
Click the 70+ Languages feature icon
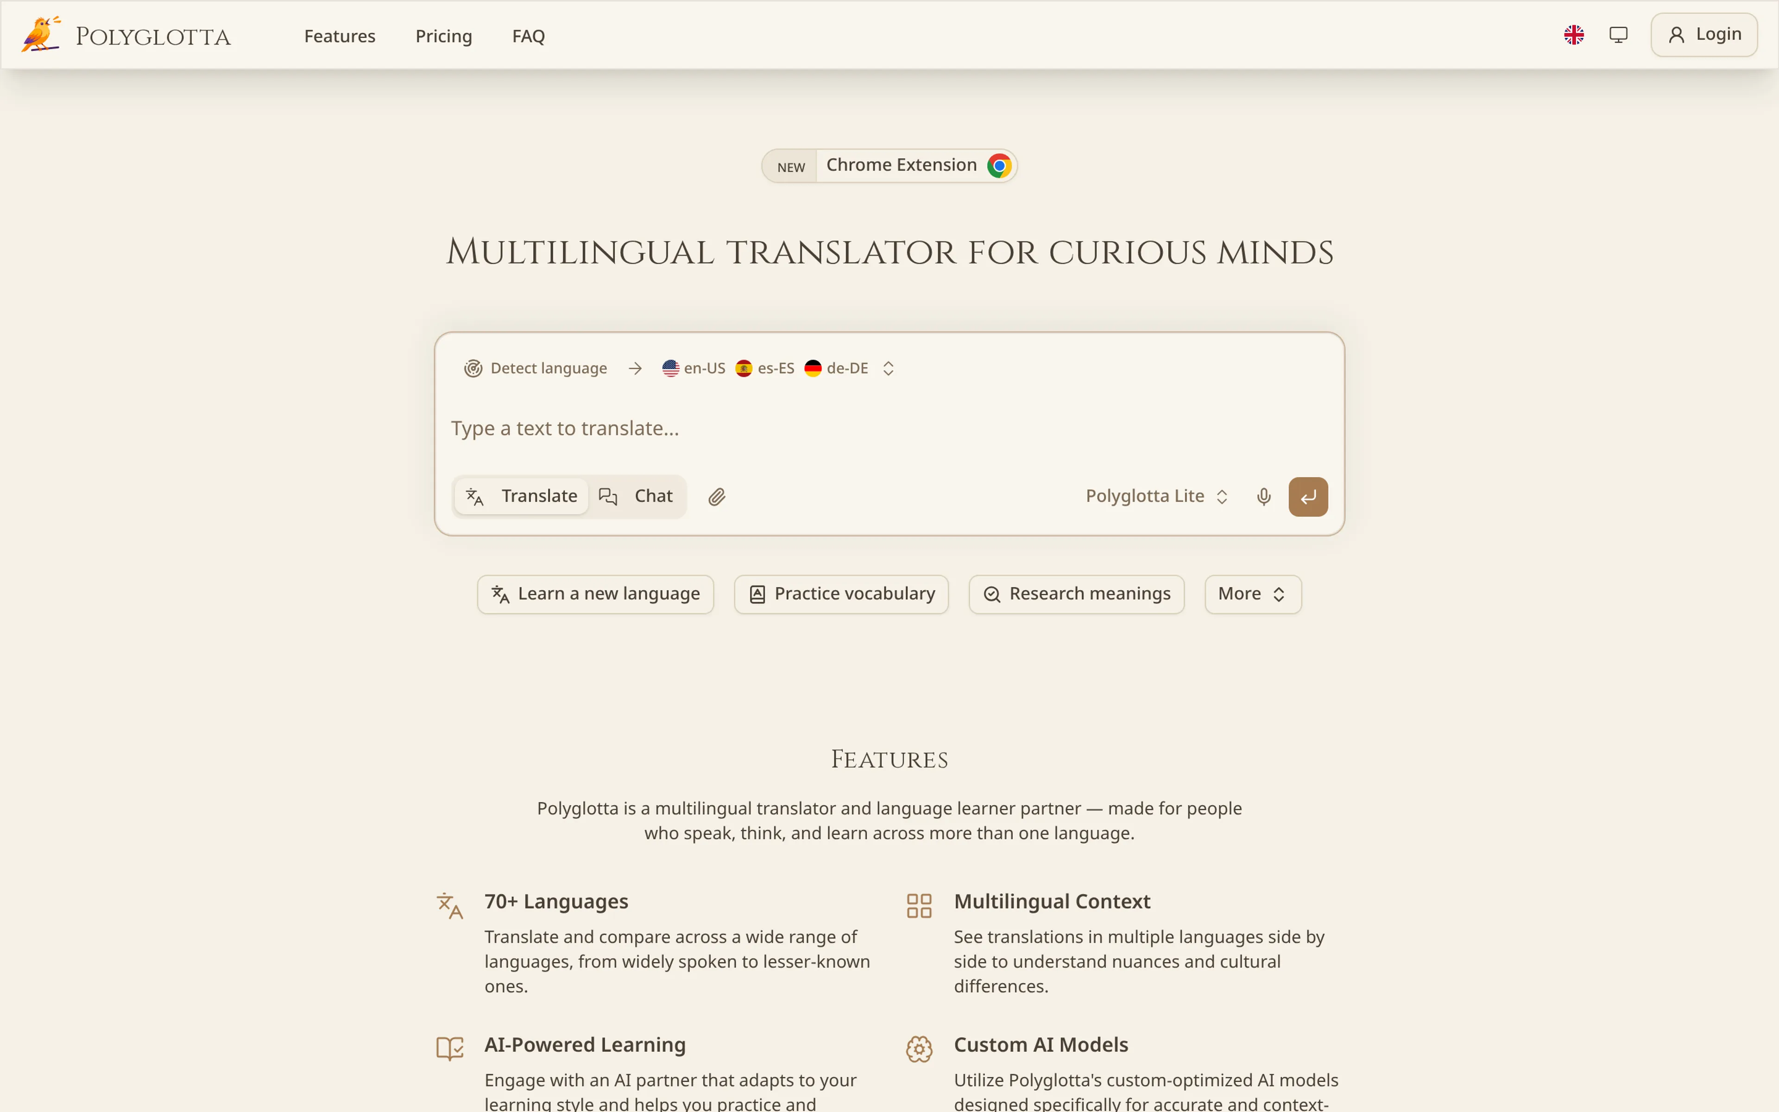pos(450,906)
